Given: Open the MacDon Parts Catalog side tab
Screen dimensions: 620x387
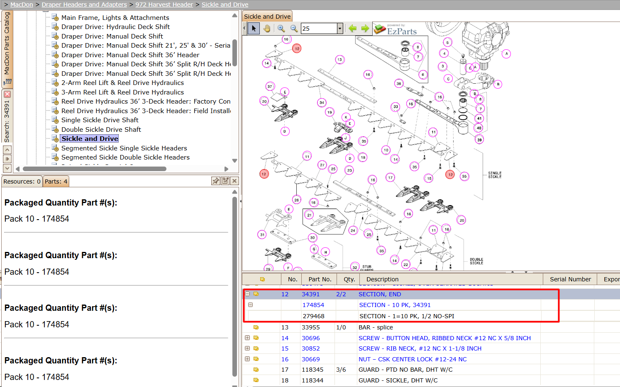Looking at the screenshot, I should (x=7, y=49).
